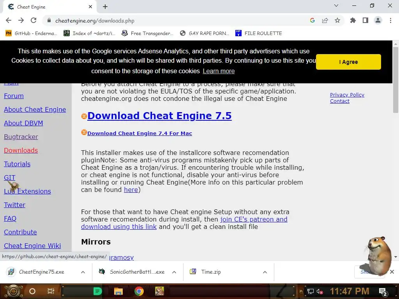Open Chrome extensions puzzle icon
Image resolution: width=399 pixels, height=299 pixels.
[353, 20]
